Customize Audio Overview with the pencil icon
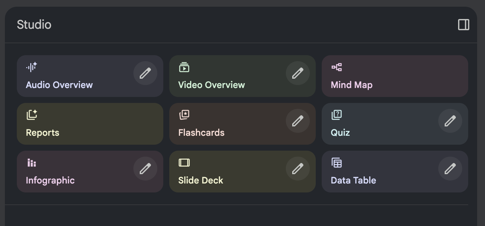485x226 pixels. (x=145, y=73)
